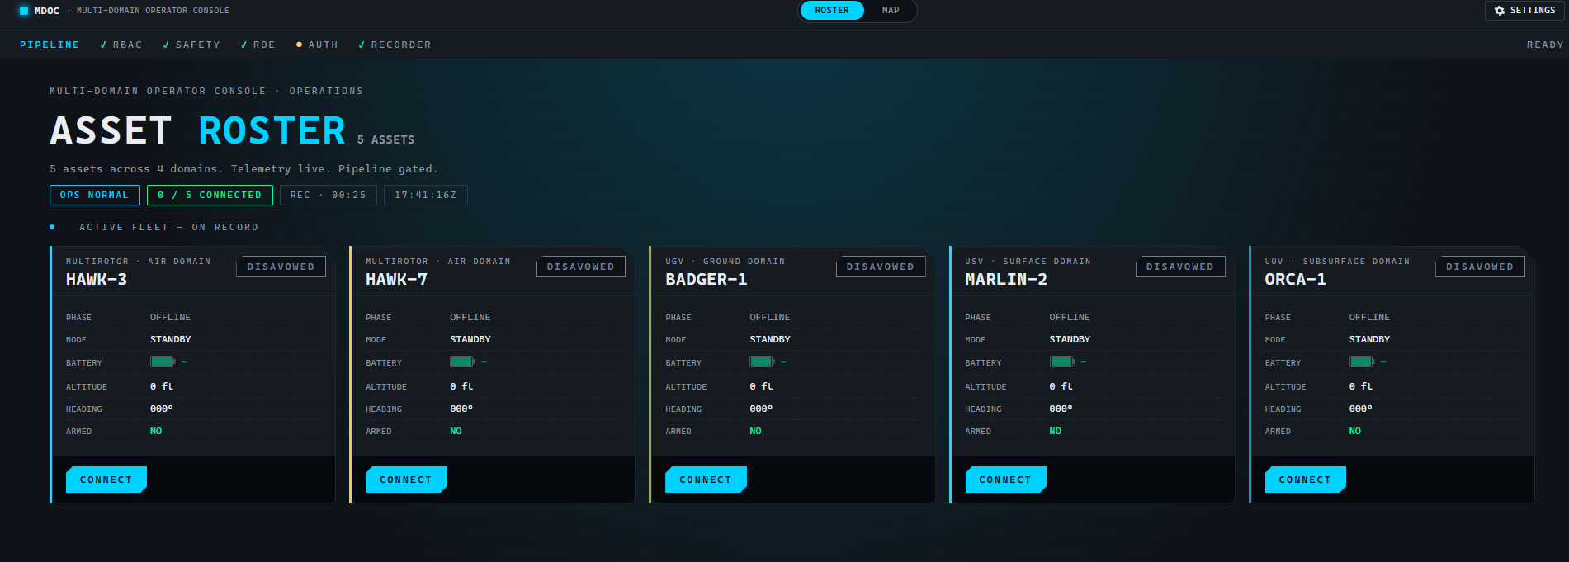
Task: Connect to HAWK-7 asset
Action: click(x=405, y=479)
